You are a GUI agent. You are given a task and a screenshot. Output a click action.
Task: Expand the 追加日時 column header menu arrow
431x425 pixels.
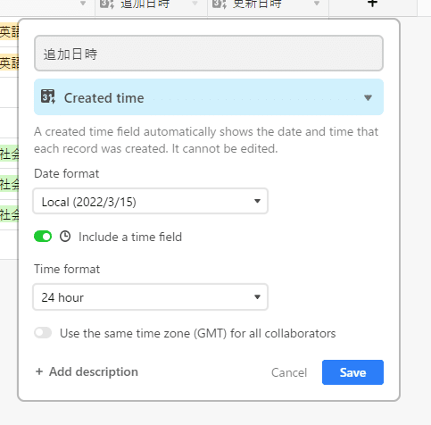pos(195,4)
